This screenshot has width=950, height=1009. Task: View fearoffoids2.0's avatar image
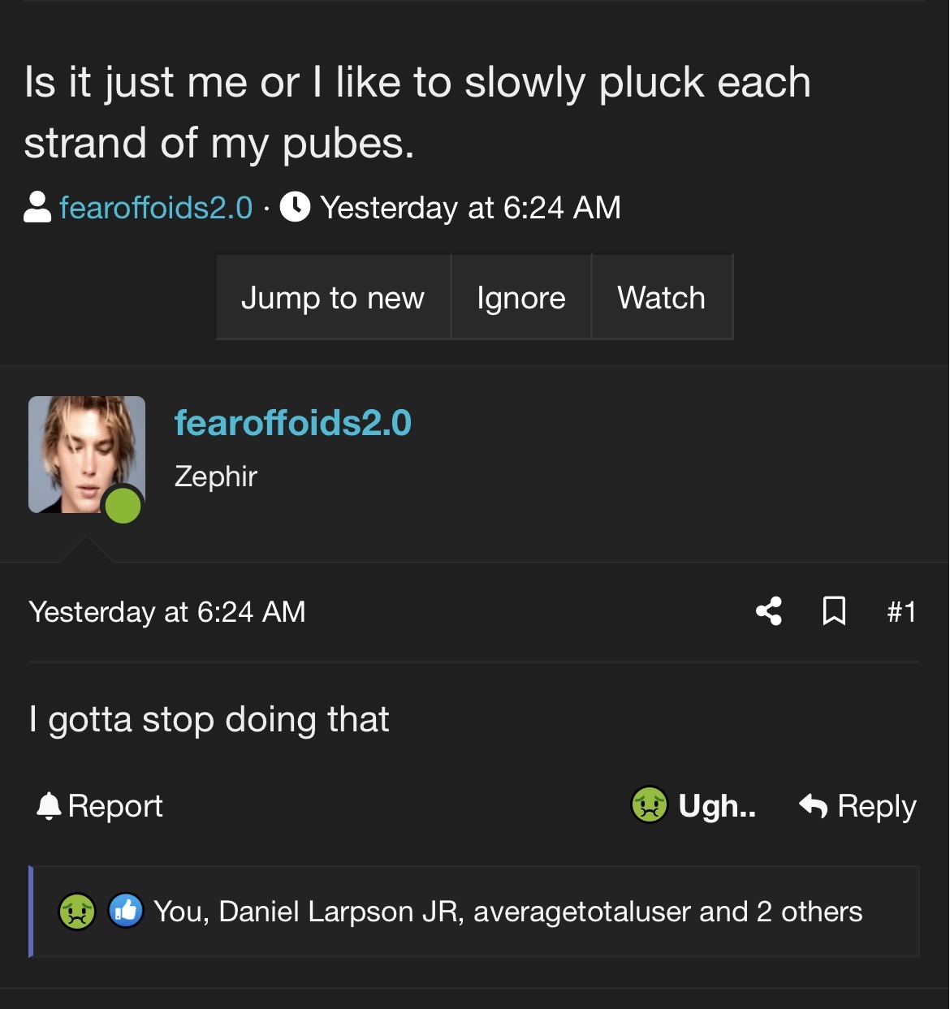[x=87, y=455]
